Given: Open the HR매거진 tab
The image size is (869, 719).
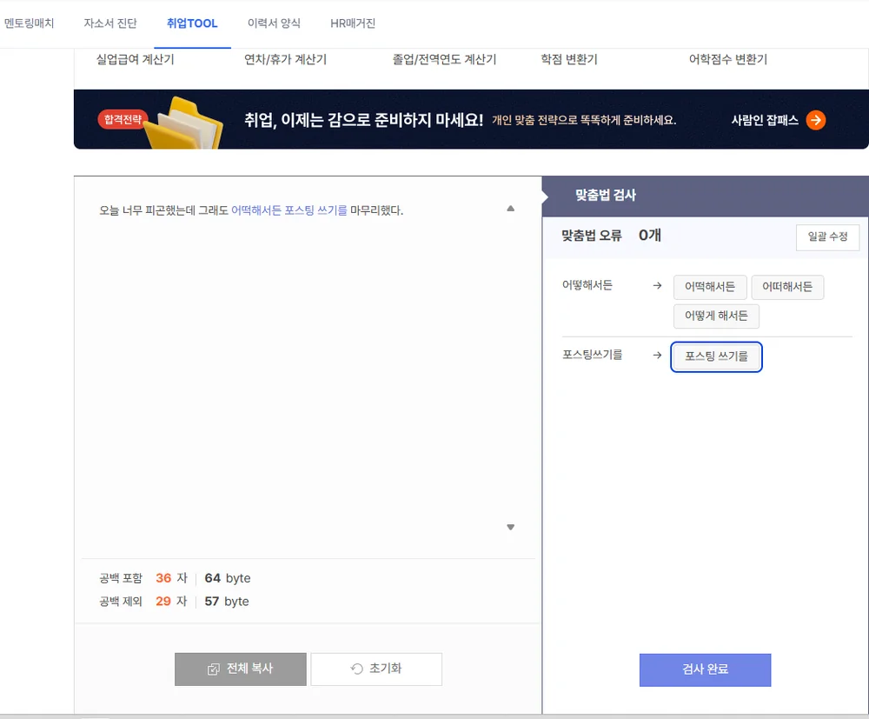Looking at the screenshot, I should pos(352,23).
